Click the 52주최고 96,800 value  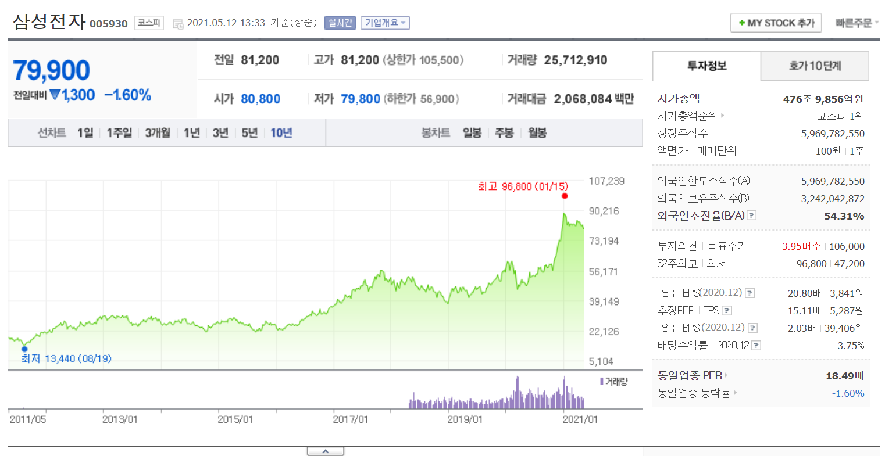tap(812, 264)
